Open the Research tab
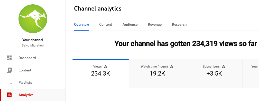This screenshot has width=259, height=102. 179,25
